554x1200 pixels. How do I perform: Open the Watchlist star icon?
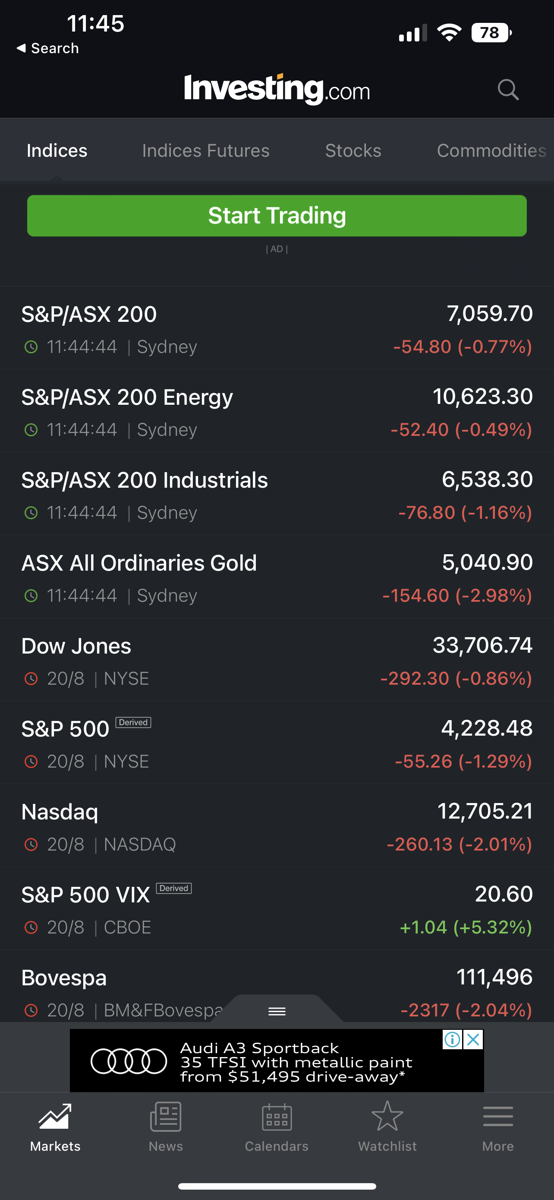click(387, 1116)
